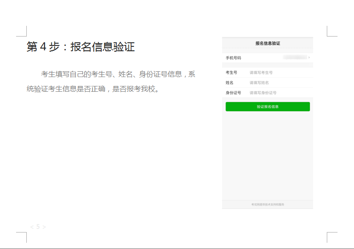Click the 报名信息验证 title bar in phone screen
Viewport: 354px width, 249px height.
(x=268, y=43)
